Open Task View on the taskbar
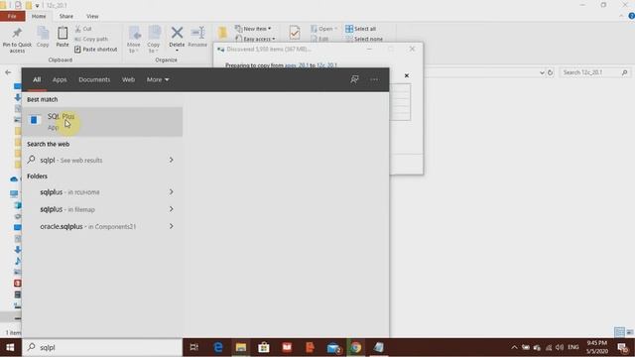This screenshot has width=635, height=357. pyautogui.click(x=194, y=347)
